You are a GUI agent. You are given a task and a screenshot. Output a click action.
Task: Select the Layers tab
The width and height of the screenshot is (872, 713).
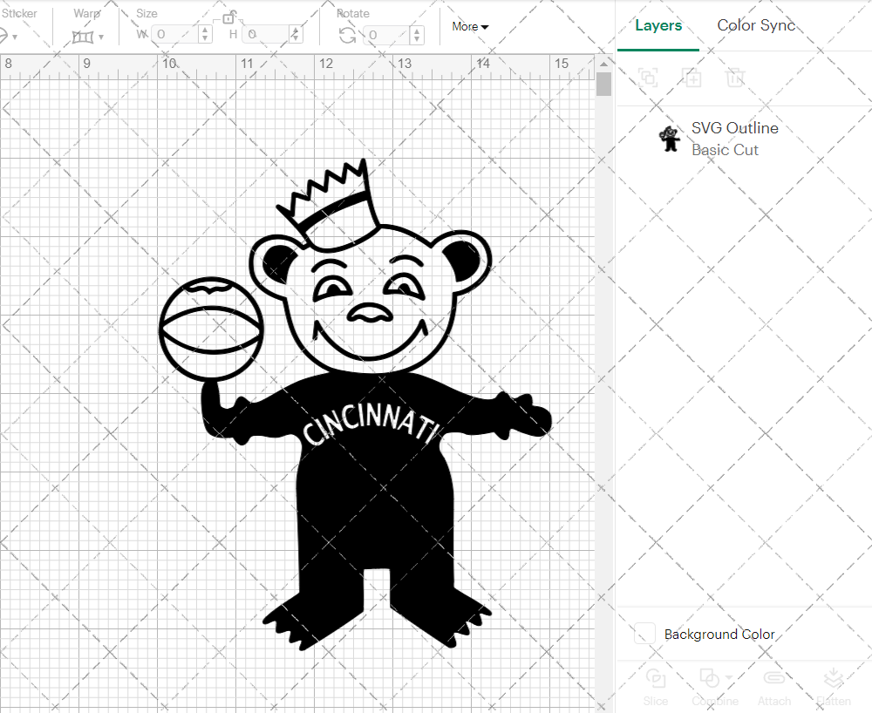pyautogui.click(x=658, y=25)
